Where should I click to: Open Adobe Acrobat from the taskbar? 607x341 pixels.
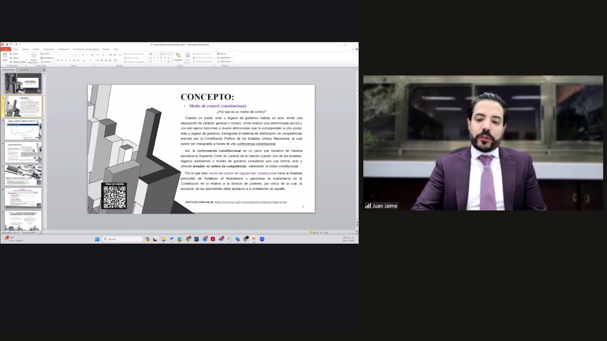213,239
